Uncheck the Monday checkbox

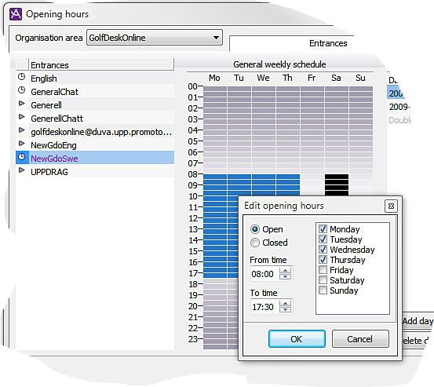pyautogui.click(x=323, y=229)
